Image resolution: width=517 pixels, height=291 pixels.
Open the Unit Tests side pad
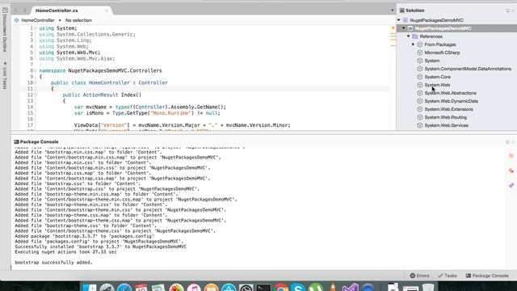click(5, 75)
